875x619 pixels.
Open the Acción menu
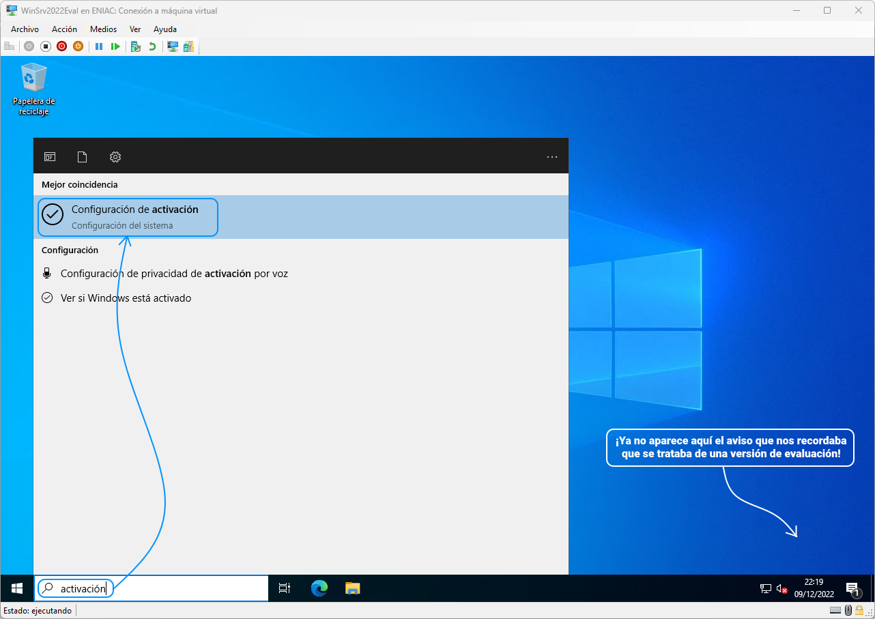64,29
